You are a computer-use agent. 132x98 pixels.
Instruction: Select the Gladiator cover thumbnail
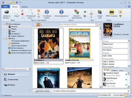(79, 78)
